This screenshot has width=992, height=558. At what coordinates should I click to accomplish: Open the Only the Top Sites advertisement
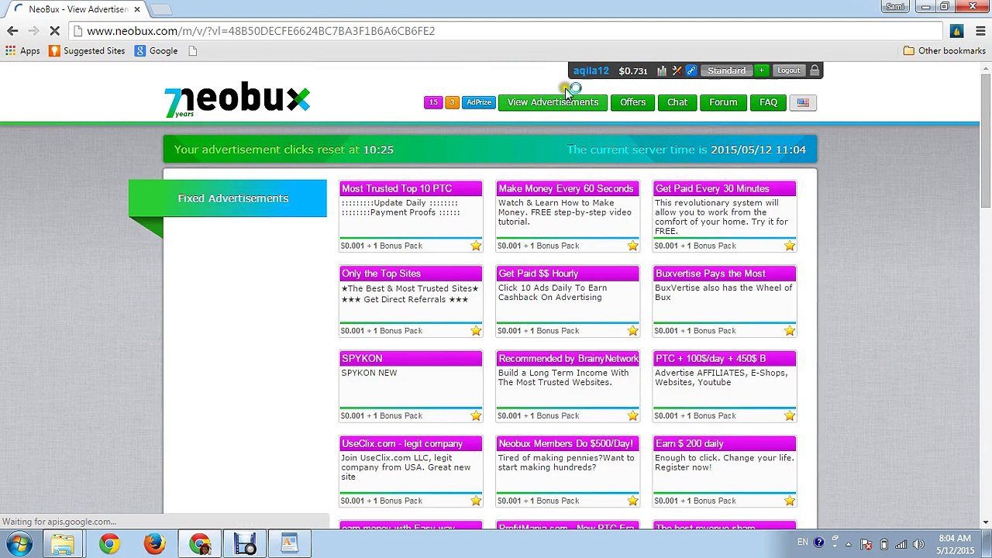click(411, 301)
